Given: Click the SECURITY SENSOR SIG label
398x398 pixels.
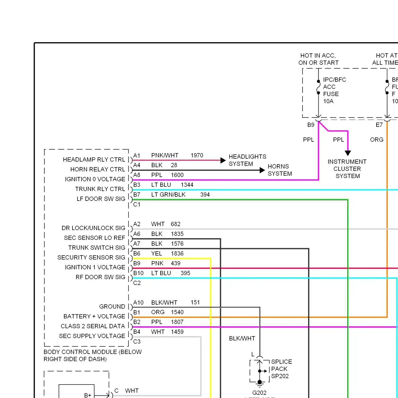Looking at the screenshot, I should (91, 257).
